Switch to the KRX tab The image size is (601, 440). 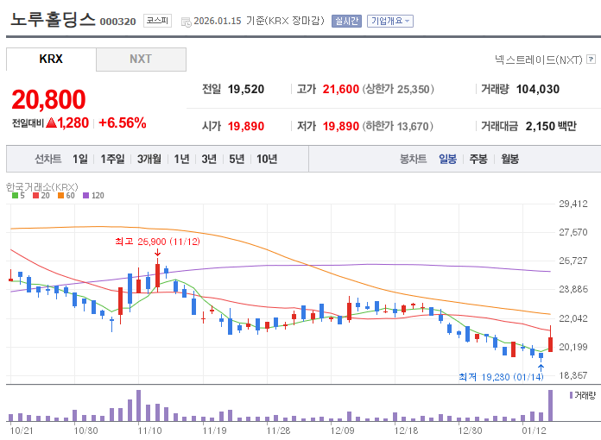(51, 59)
